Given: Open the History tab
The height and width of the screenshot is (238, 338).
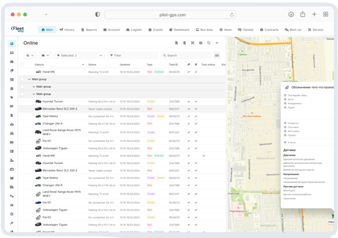Looking at the screenshot, I should coord(67,30).
